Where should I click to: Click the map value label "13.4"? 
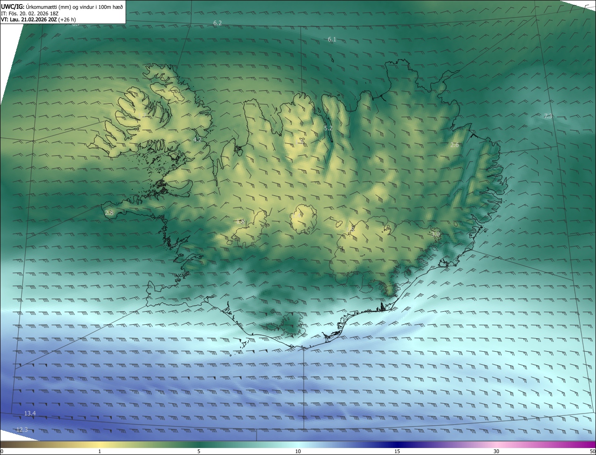[x=30, y=413]
